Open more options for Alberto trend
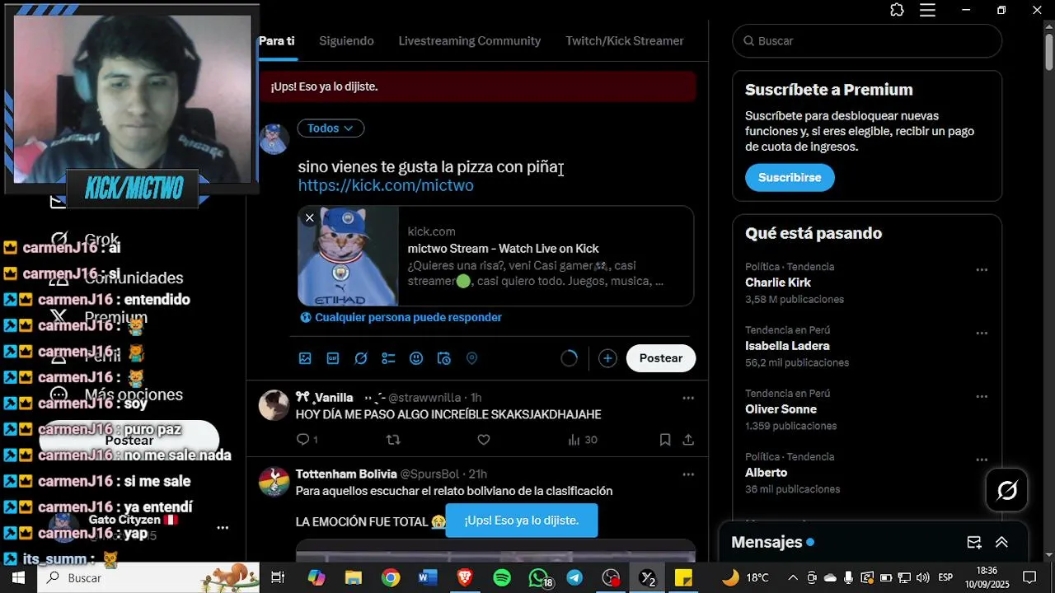The width and height of the screenshot is (1055, 593). 982,460
